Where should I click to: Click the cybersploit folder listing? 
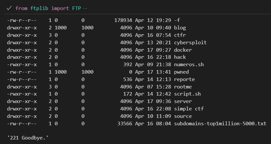190,43
